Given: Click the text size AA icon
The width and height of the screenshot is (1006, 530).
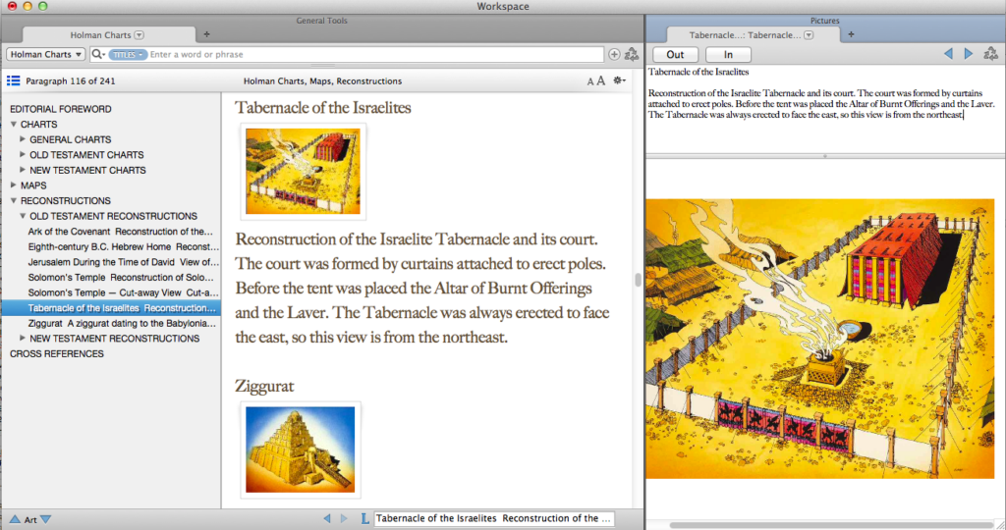Looking at the screenshot, I should (595, 81).
